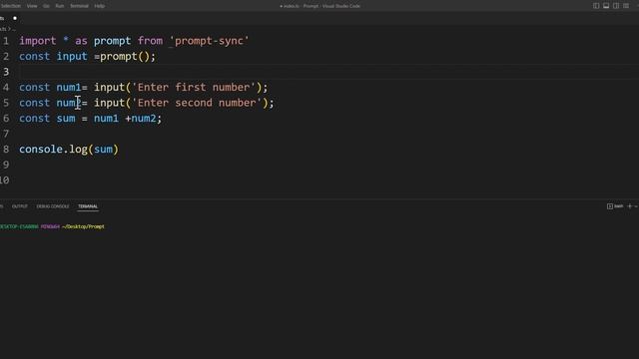Open the Go menu
This screenshot has width=639, height=359.
(46, 6)
